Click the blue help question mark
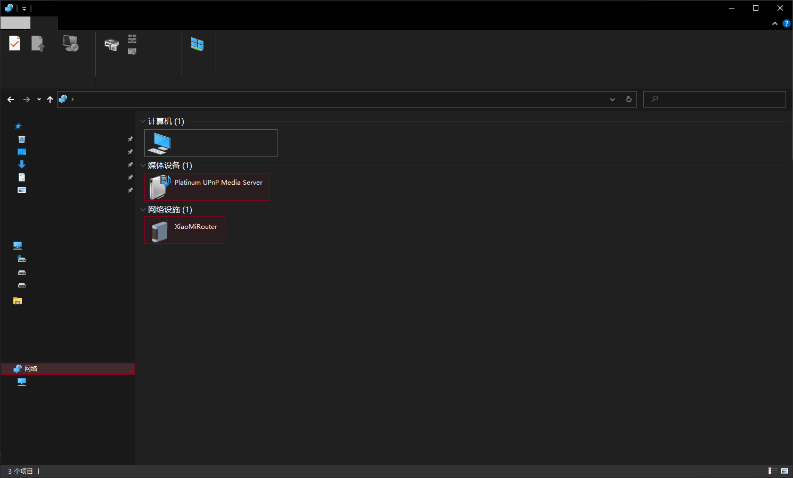Viewport: 793px width, 478px height. click(786, 23)
